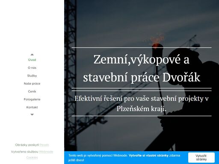
Task: Click the menu scroll-down arrow below Kontakt
Action: (x=32, y=114)
